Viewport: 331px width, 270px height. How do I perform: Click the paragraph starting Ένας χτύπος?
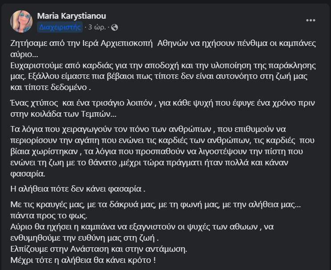(x=162, y=108)
